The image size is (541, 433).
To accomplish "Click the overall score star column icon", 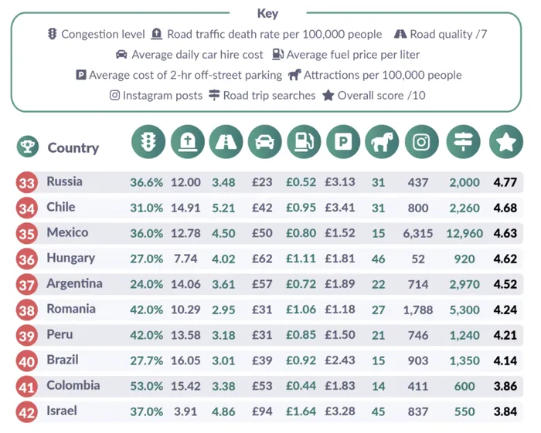I will [506, 142].
